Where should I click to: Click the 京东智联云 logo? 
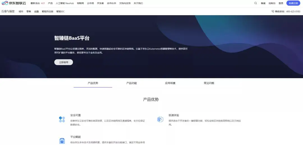13,3
